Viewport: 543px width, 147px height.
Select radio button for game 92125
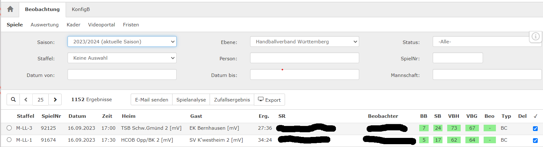pos(9,128)
